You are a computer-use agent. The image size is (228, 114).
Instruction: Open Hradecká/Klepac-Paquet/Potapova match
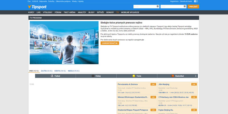133,110
